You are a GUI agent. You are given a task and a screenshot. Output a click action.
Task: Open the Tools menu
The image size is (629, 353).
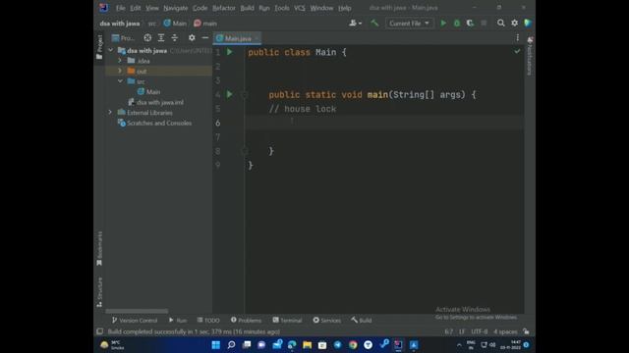tap(282, 8)
